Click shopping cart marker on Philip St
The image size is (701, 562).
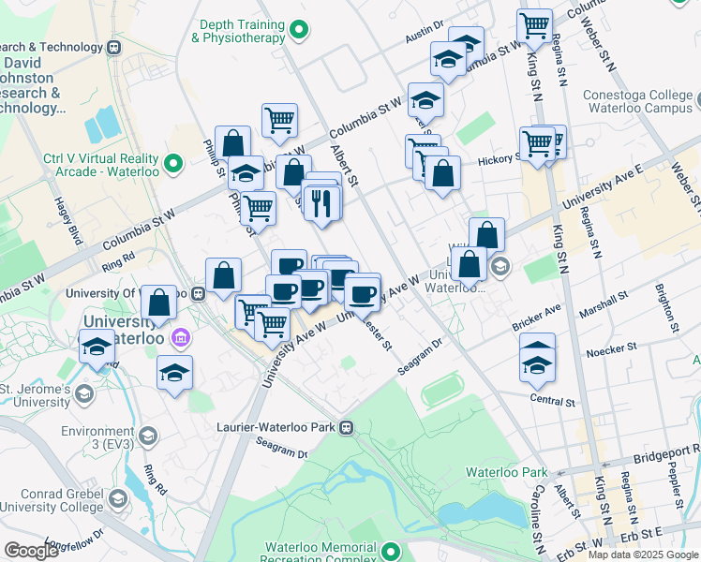click(x=258, y=210)
